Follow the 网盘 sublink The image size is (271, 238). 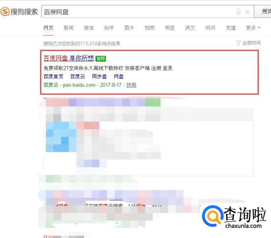(x=119, y=76)
